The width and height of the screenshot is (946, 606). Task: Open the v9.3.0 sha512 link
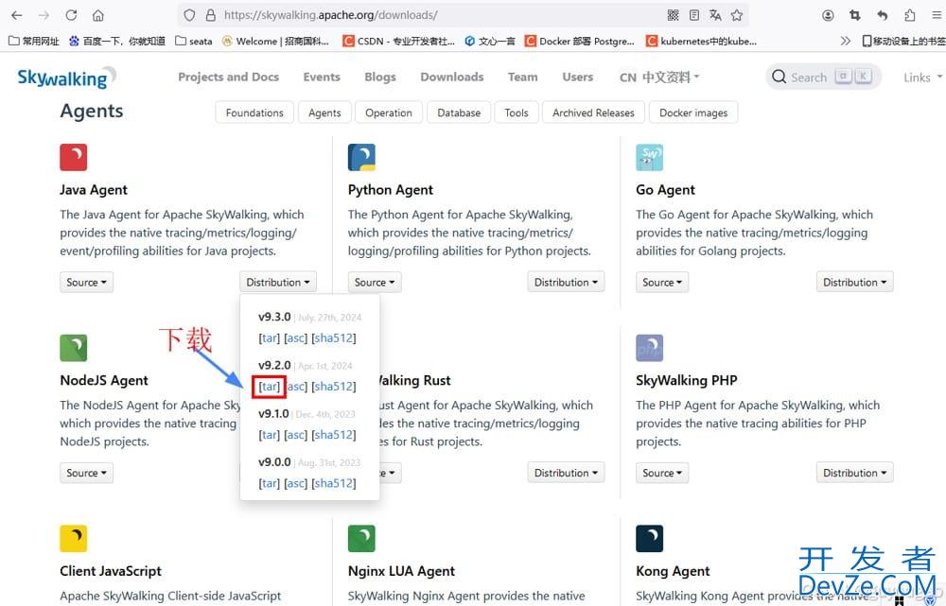point(334,338)
